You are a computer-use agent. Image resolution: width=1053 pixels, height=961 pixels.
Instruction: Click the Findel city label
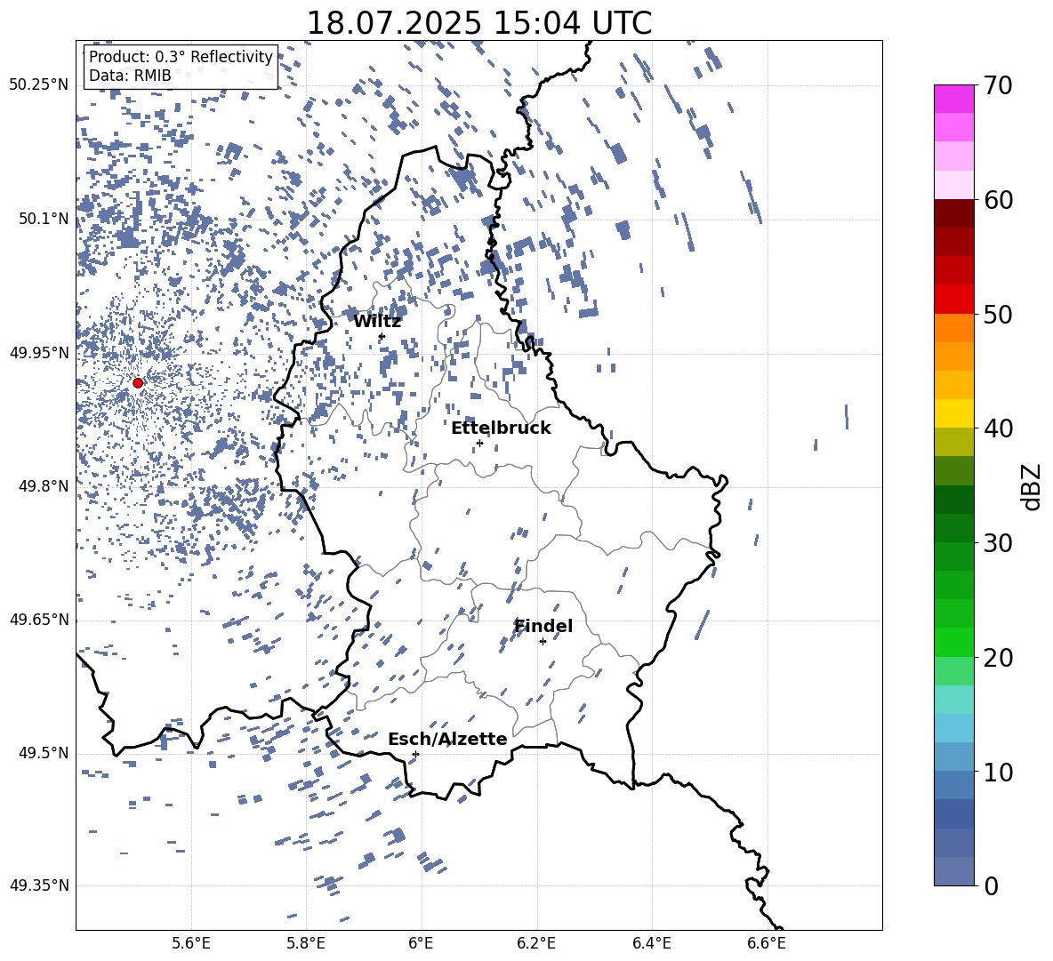pos(543,626)
